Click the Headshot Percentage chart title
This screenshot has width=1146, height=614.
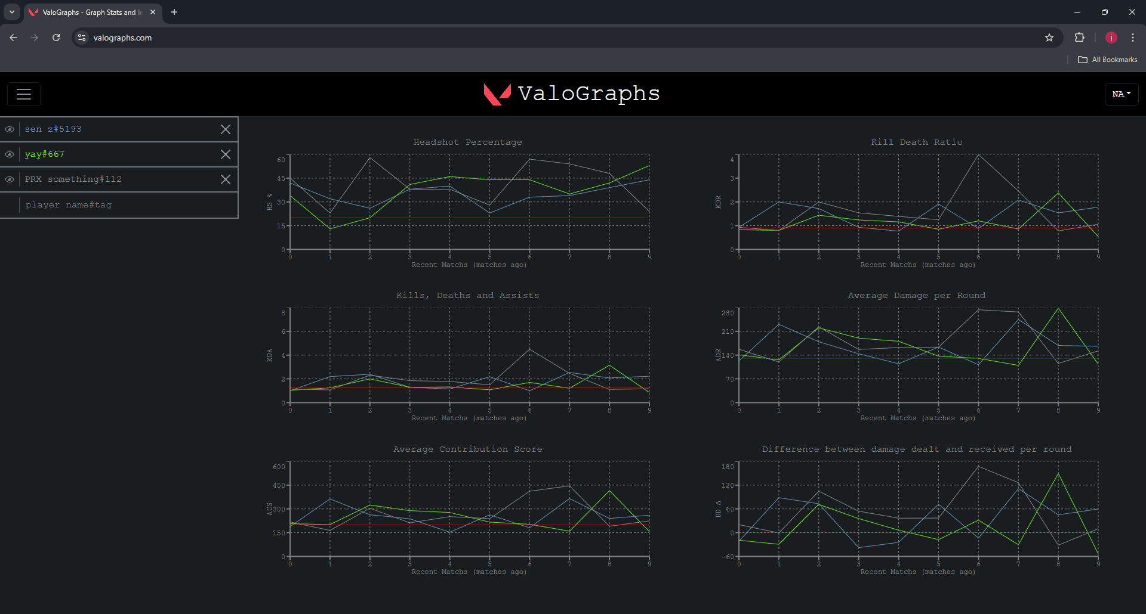click(468, 142)
